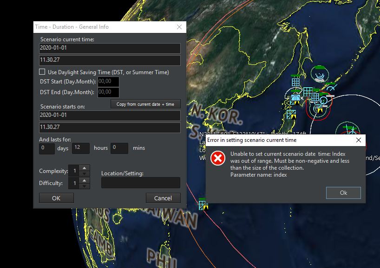Focus the Scenario starts on date field
Image resolution: width=380 pixels, height=268 pixels.
(x=110, y=115)
